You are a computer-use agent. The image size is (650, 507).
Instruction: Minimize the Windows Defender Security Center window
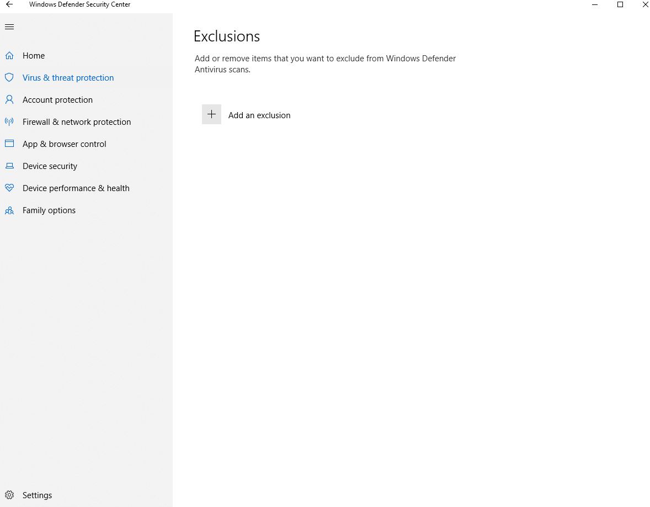pos(595,4)
